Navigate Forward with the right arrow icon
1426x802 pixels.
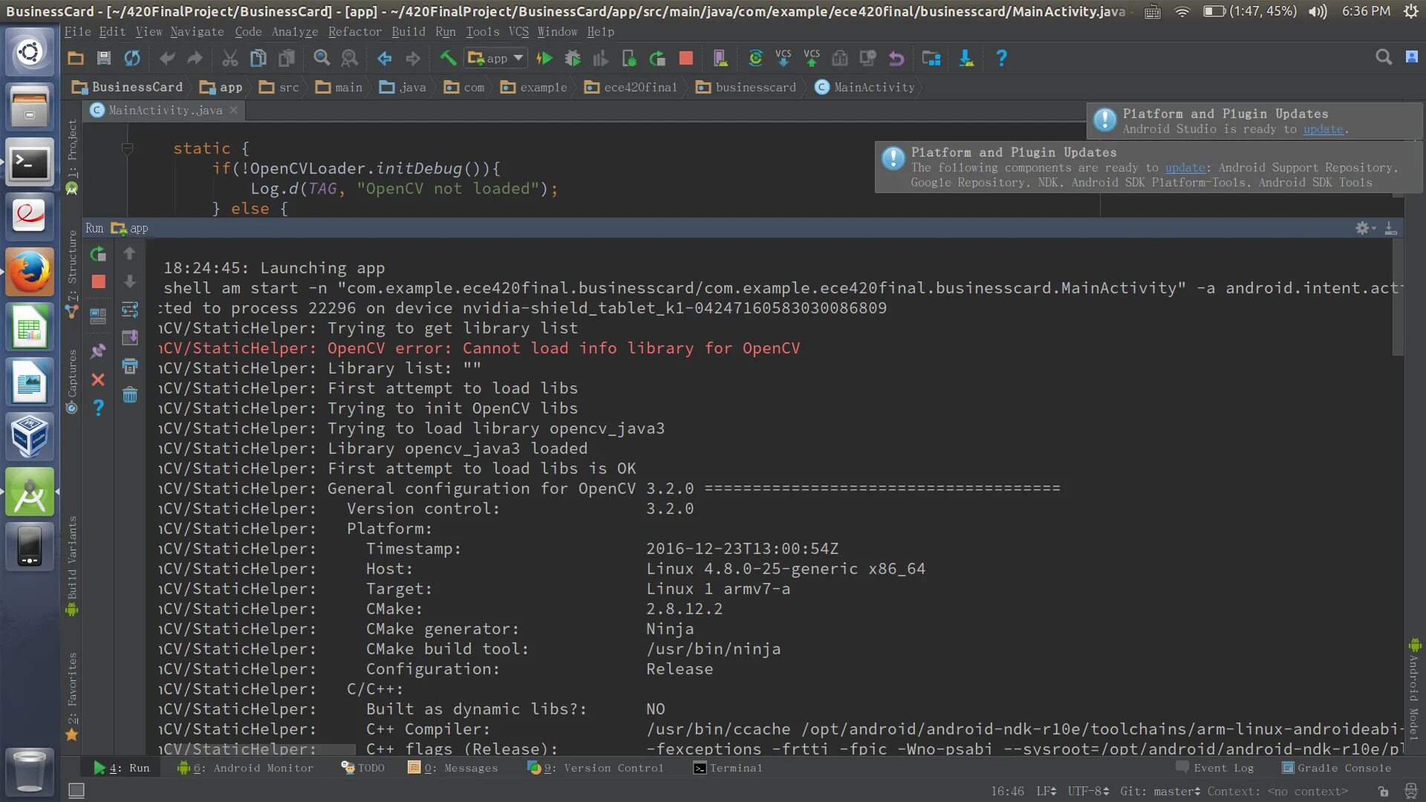(413, 58)
